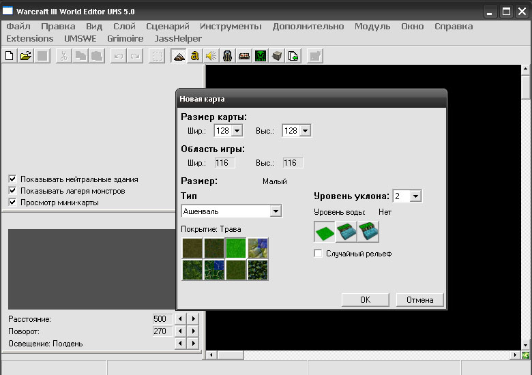
Task: Select the no-water flat grass level icon
Action: pos(325,232)
